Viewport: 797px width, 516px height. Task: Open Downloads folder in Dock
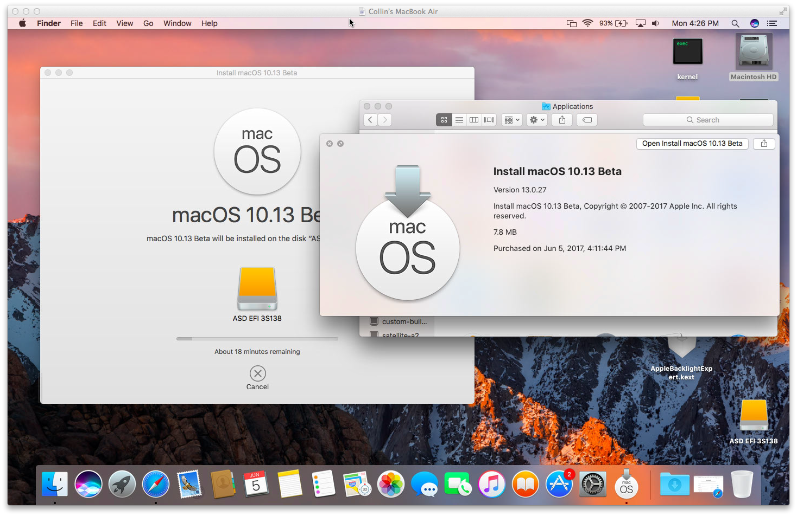point(675,484)
